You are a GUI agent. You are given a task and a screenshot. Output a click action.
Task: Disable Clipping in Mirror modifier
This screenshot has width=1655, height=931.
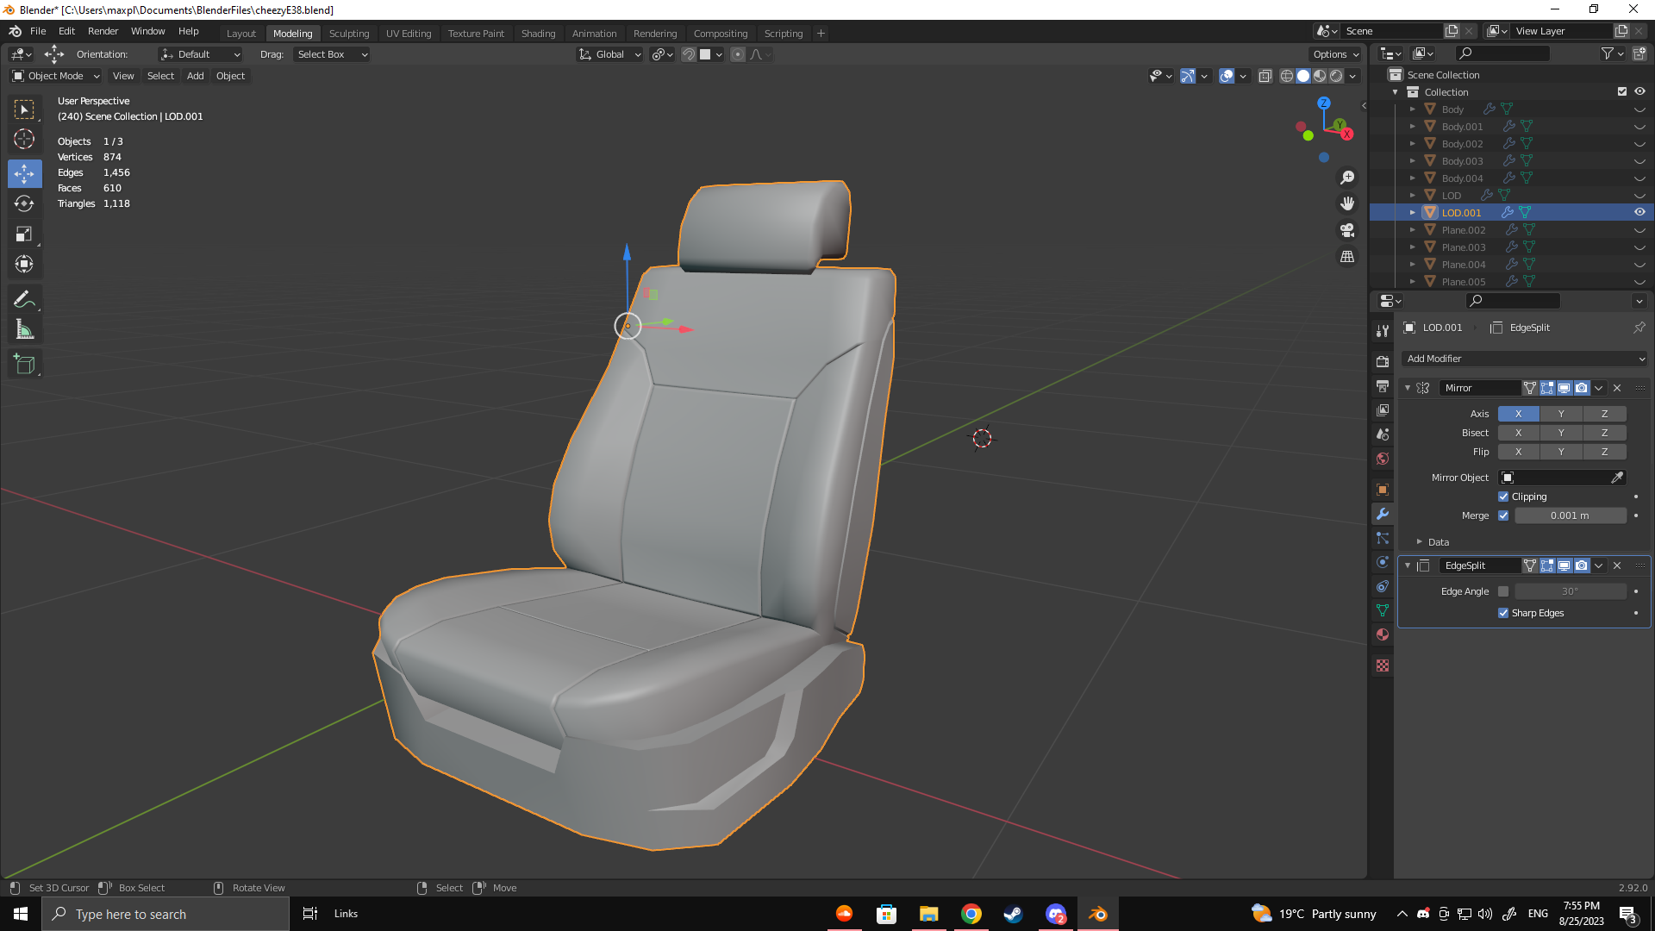[x=1503, y=497]
